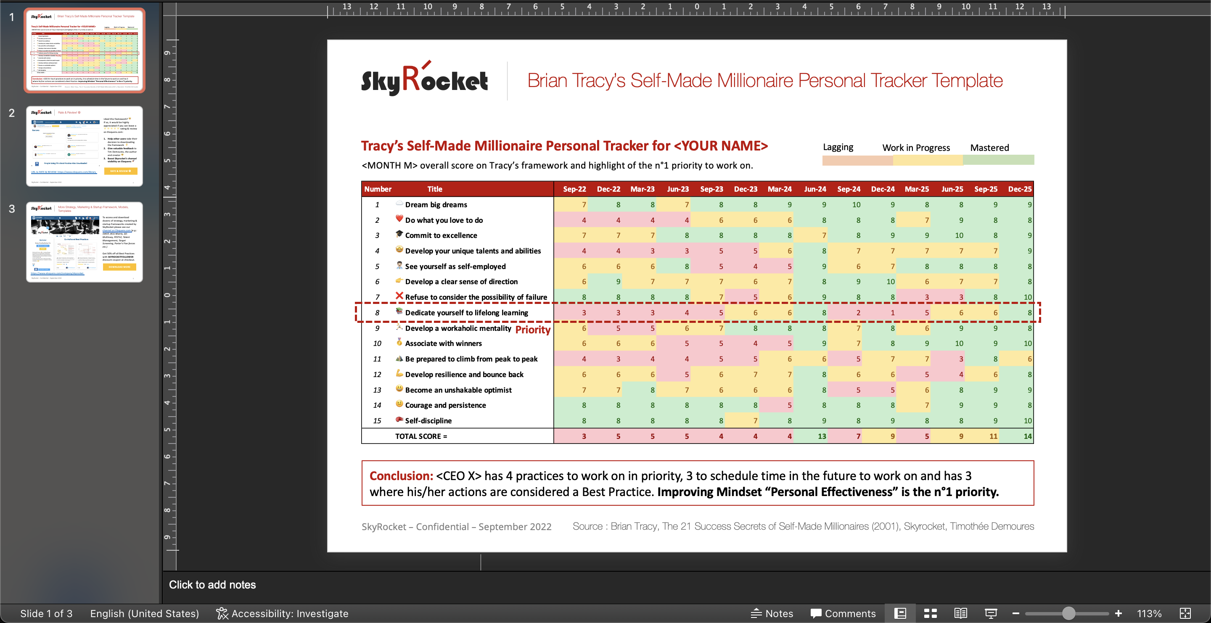The image size is (1211, 623).
Task: Click the horizontal ruler
Action: (696, 8)
